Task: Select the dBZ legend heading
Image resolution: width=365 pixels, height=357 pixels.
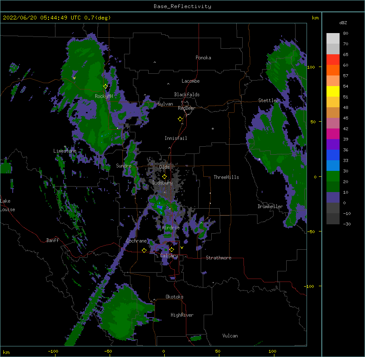Action: pos(343,23)
